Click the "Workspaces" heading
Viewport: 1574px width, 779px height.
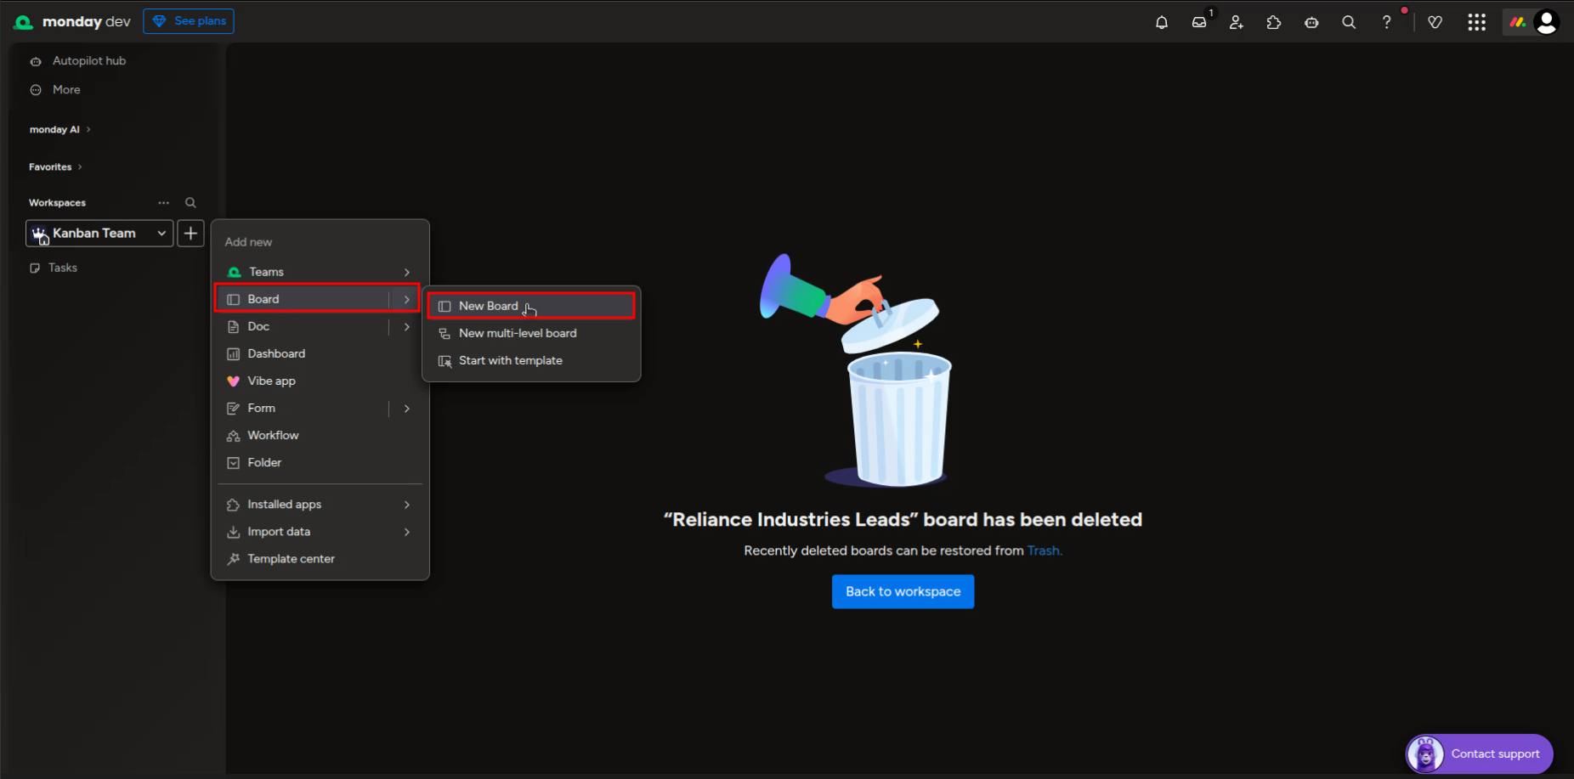click(x=57, y=203)
